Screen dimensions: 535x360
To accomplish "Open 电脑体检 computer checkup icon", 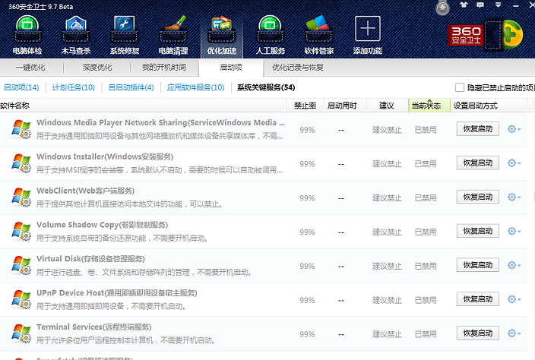I will click(27, 35).
